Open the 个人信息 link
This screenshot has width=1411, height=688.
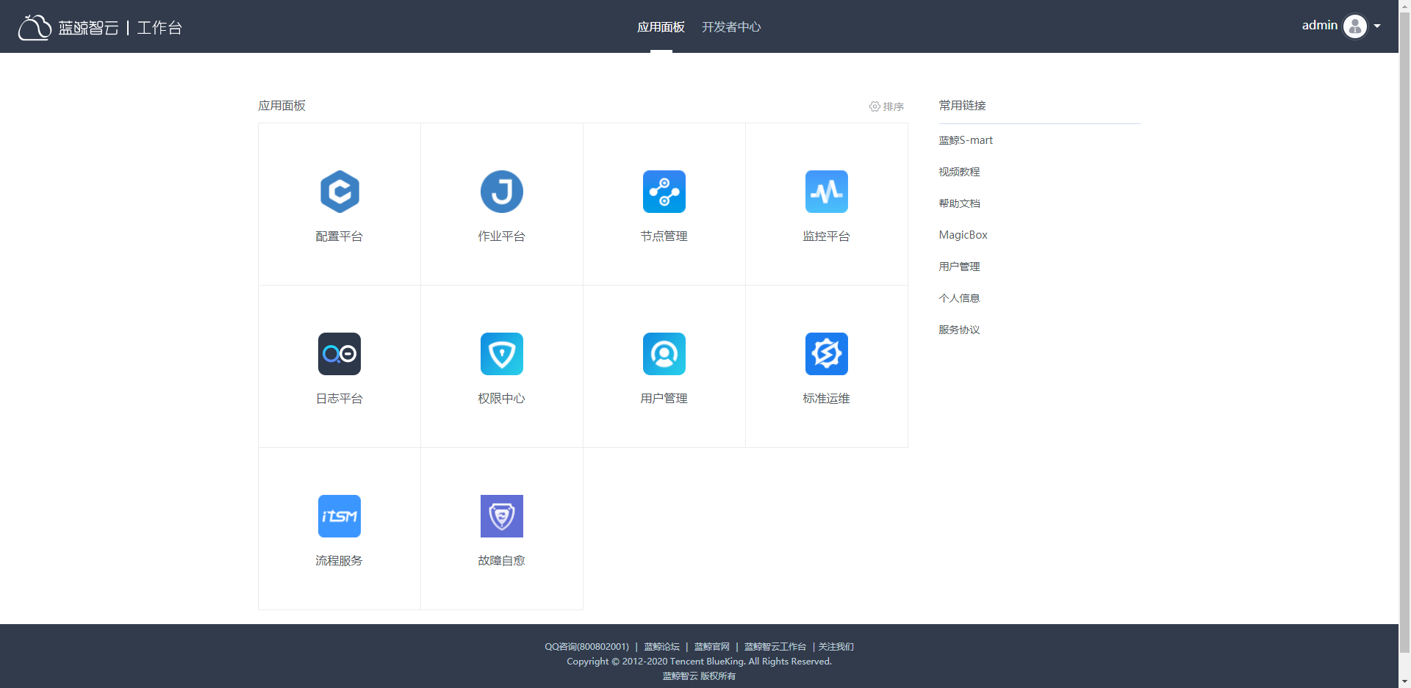959,298
